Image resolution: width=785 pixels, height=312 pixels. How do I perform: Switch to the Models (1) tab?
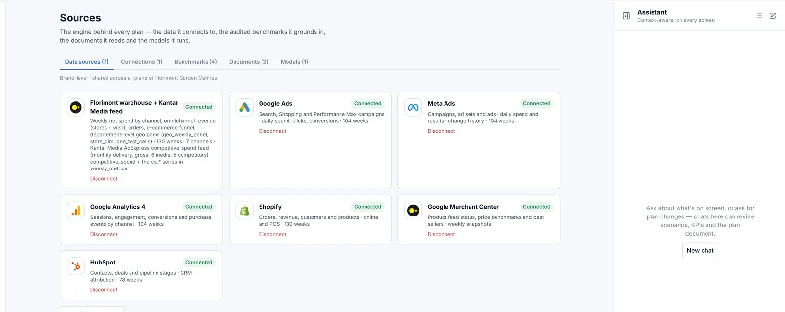pos(294,62)
